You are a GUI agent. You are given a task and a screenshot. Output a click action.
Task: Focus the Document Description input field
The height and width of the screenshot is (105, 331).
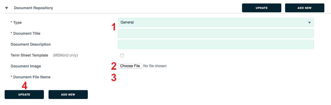[x=216, y=44]
